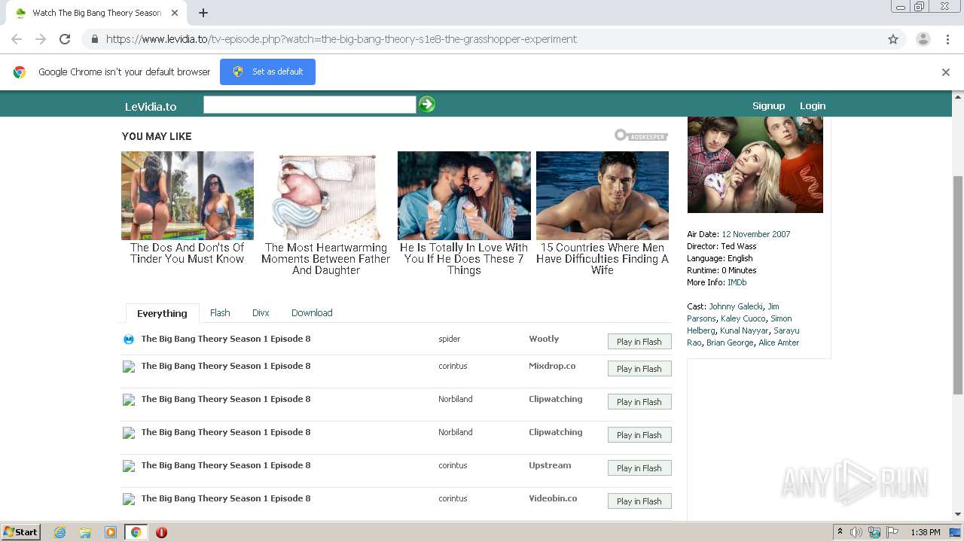
Task: Click the taskbar clock showing 1:38 PM
Action: [925, 532]
